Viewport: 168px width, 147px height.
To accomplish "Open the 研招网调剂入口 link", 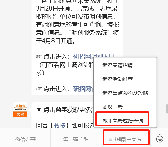I will click(94, 56).
